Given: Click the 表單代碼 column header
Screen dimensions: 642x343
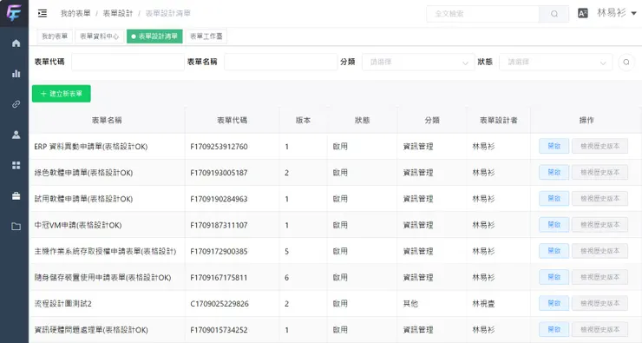Looking at the screenshot, I should [233, 121].
